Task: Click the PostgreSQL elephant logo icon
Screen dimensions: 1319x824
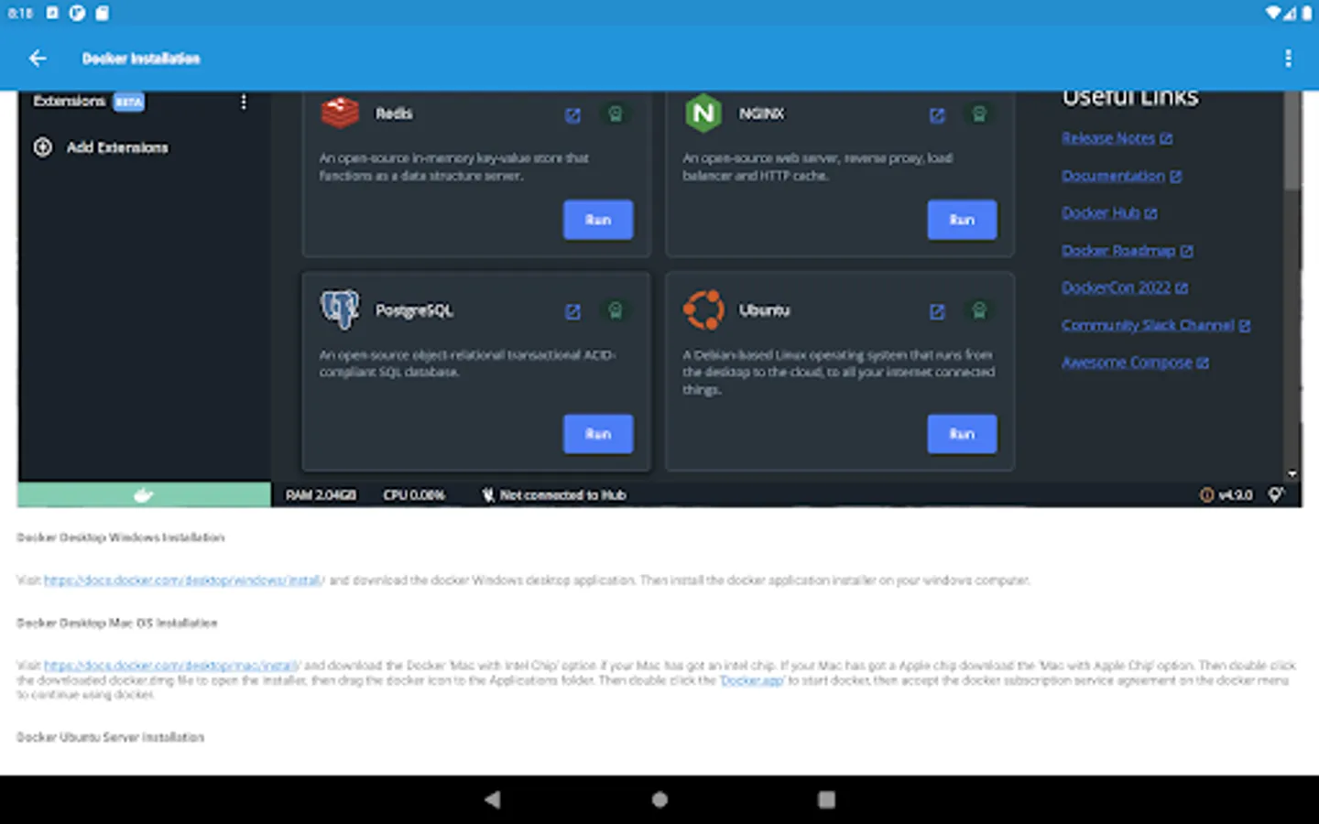Action: tap(339, 309)
